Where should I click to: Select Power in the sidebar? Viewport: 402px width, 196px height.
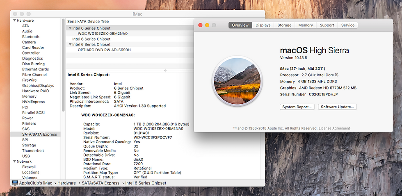(27, 118)
